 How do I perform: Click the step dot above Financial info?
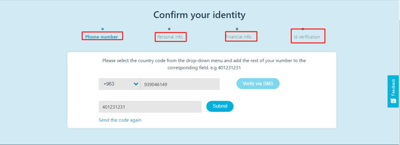click(237, 29)
